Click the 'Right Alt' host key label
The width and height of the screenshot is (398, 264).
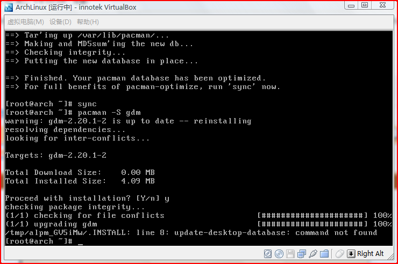[371, 254]
